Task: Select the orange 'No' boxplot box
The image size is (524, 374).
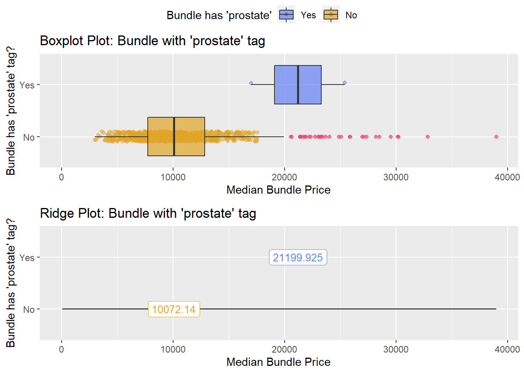Action: [176, 136]
